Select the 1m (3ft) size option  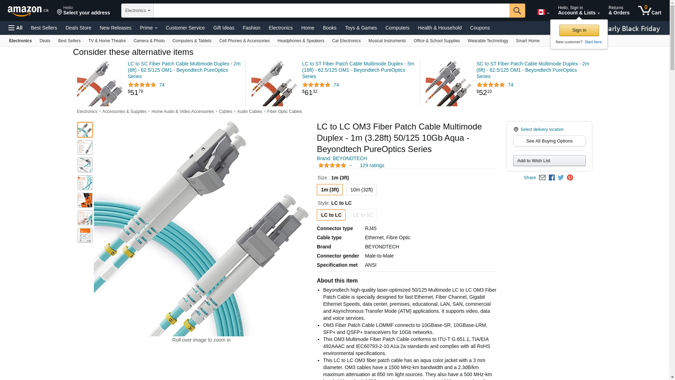(x=330, y=190)
